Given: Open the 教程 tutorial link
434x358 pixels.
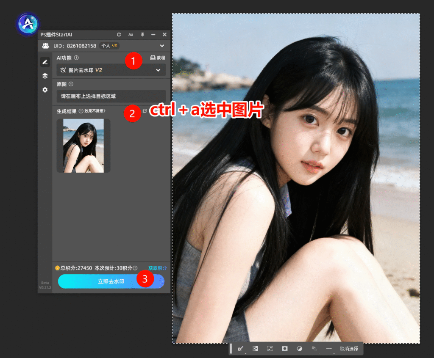Looking at the screenshot, I should [x=158, y=58].
